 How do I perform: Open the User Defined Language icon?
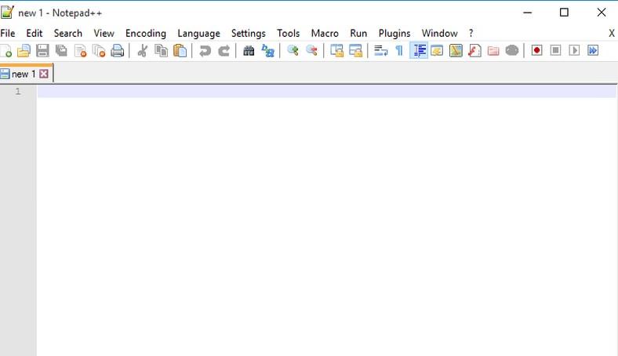coord(437,50)
